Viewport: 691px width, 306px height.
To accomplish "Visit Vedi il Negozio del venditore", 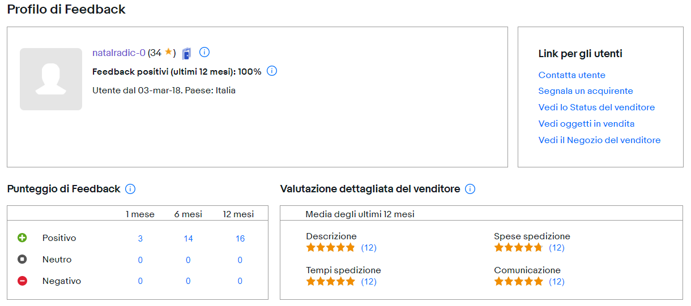I will point(599,140).
